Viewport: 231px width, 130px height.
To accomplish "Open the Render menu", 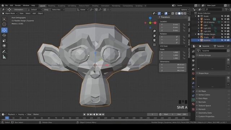I will 18,5.
